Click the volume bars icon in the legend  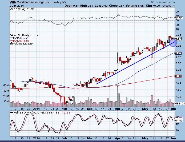(11, 43)
